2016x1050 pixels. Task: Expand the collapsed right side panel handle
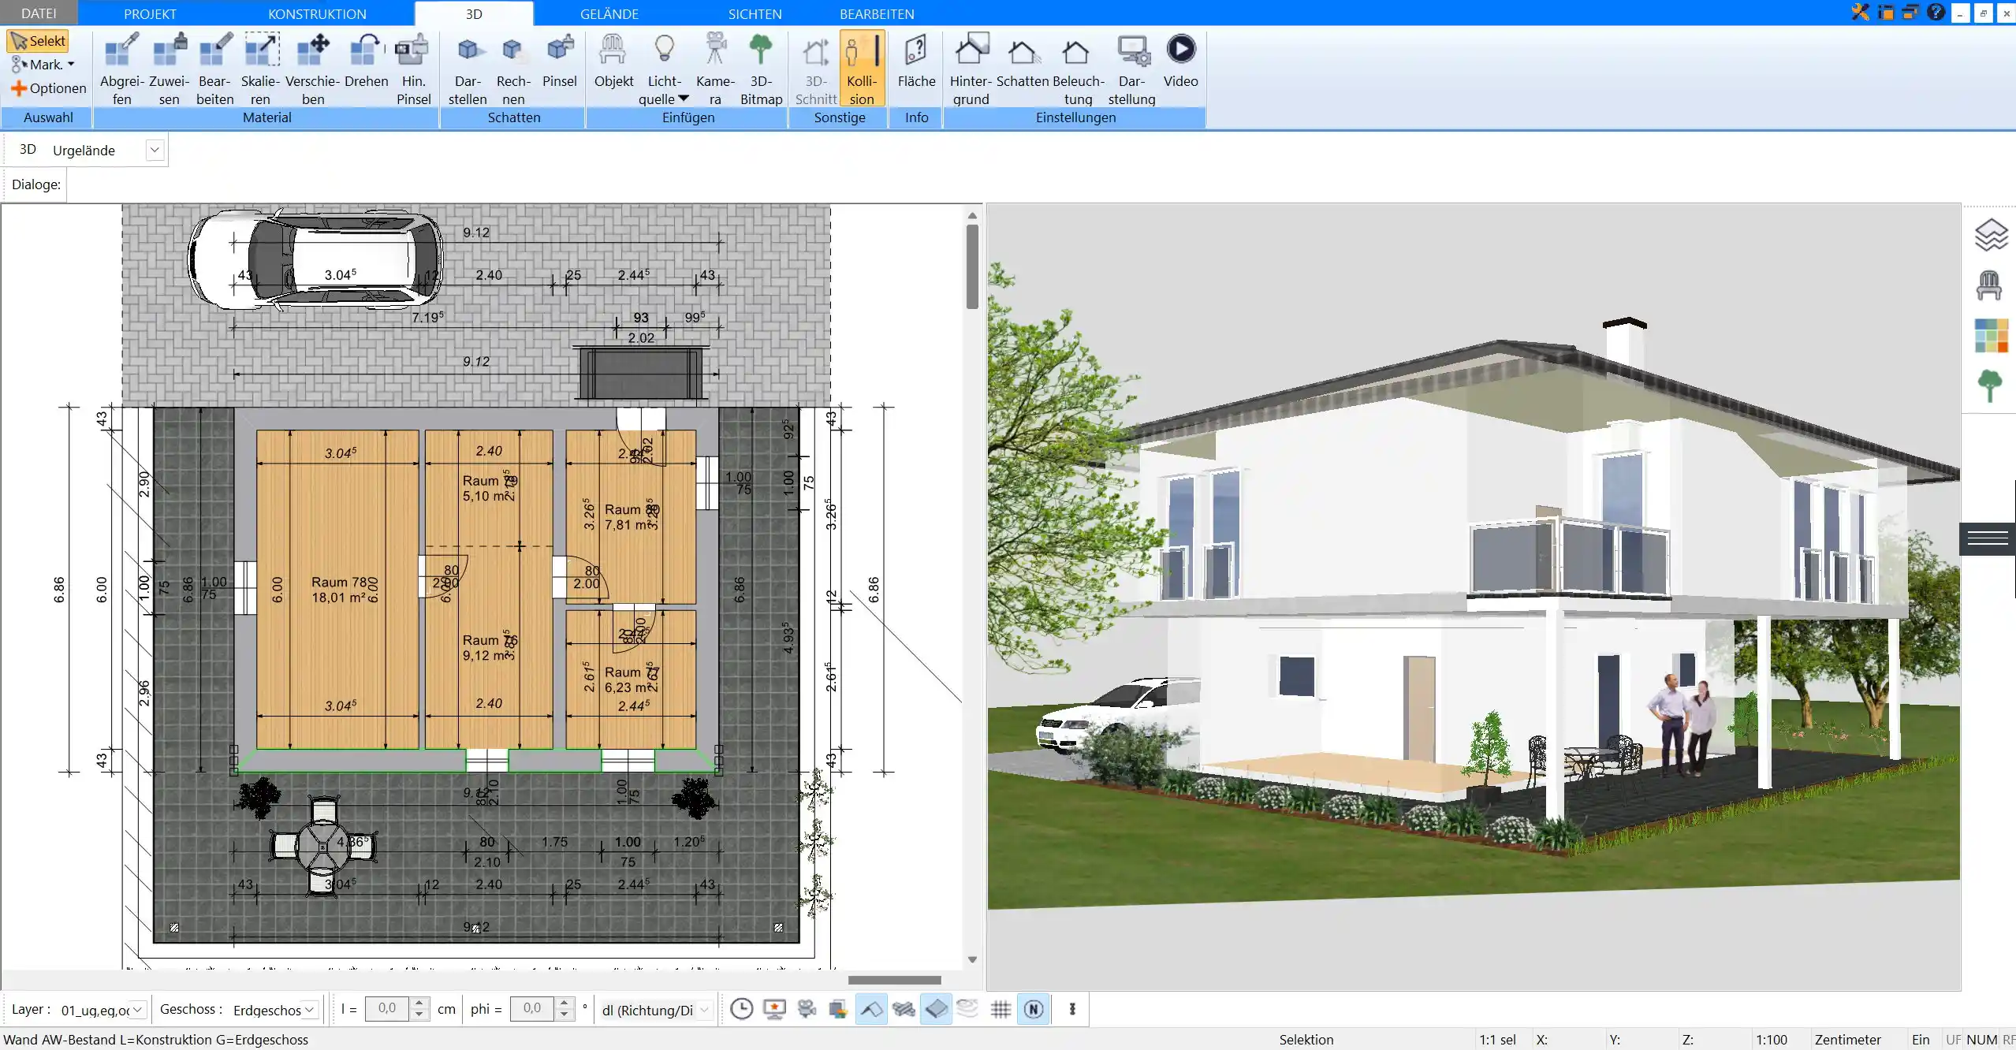[1987, 538]
